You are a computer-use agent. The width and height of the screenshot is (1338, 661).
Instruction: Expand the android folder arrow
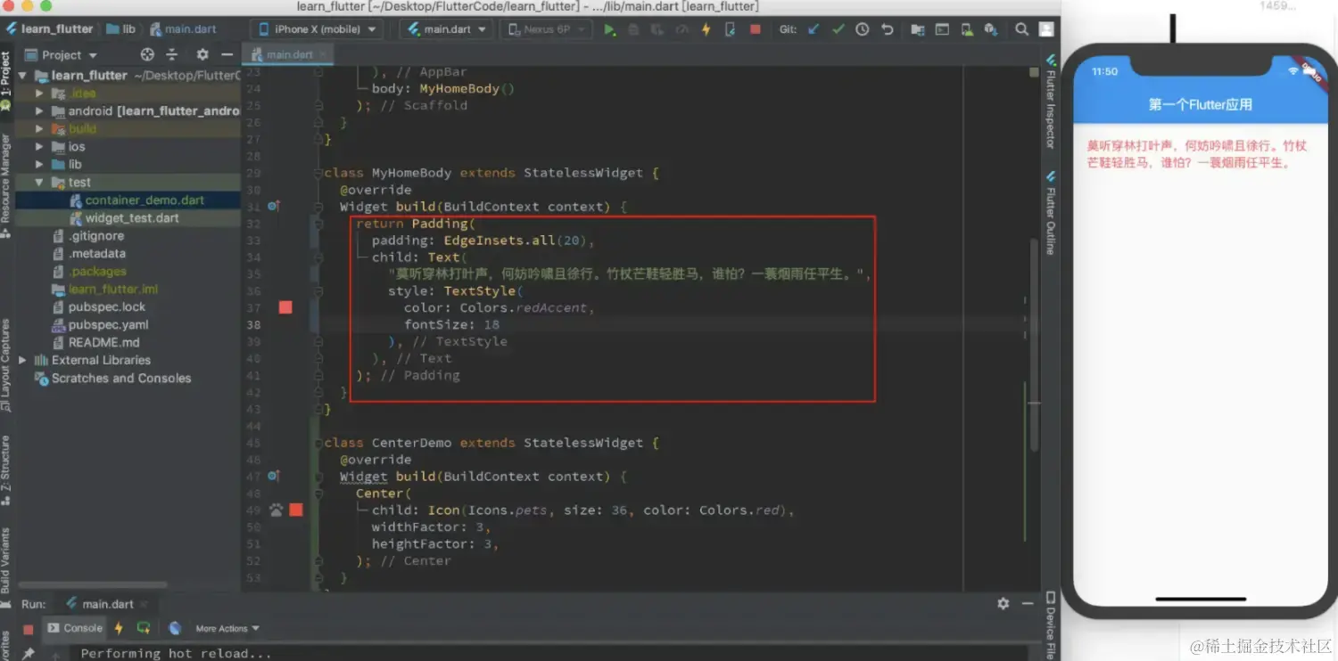coord(39,111)
